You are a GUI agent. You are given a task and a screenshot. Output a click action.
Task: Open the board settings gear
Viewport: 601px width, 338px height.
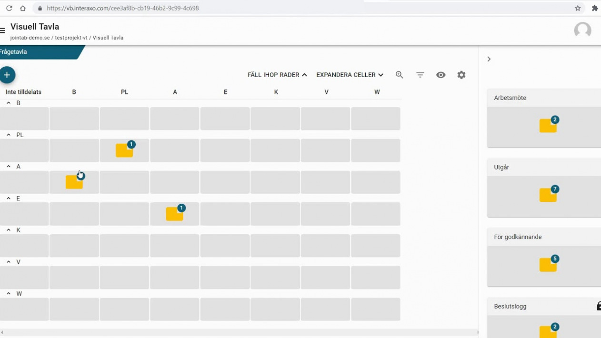[x=461, y=75]
